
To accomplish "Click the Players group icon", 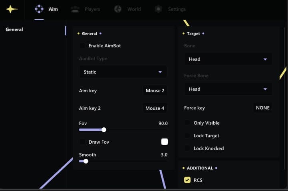I will (75, 9).
